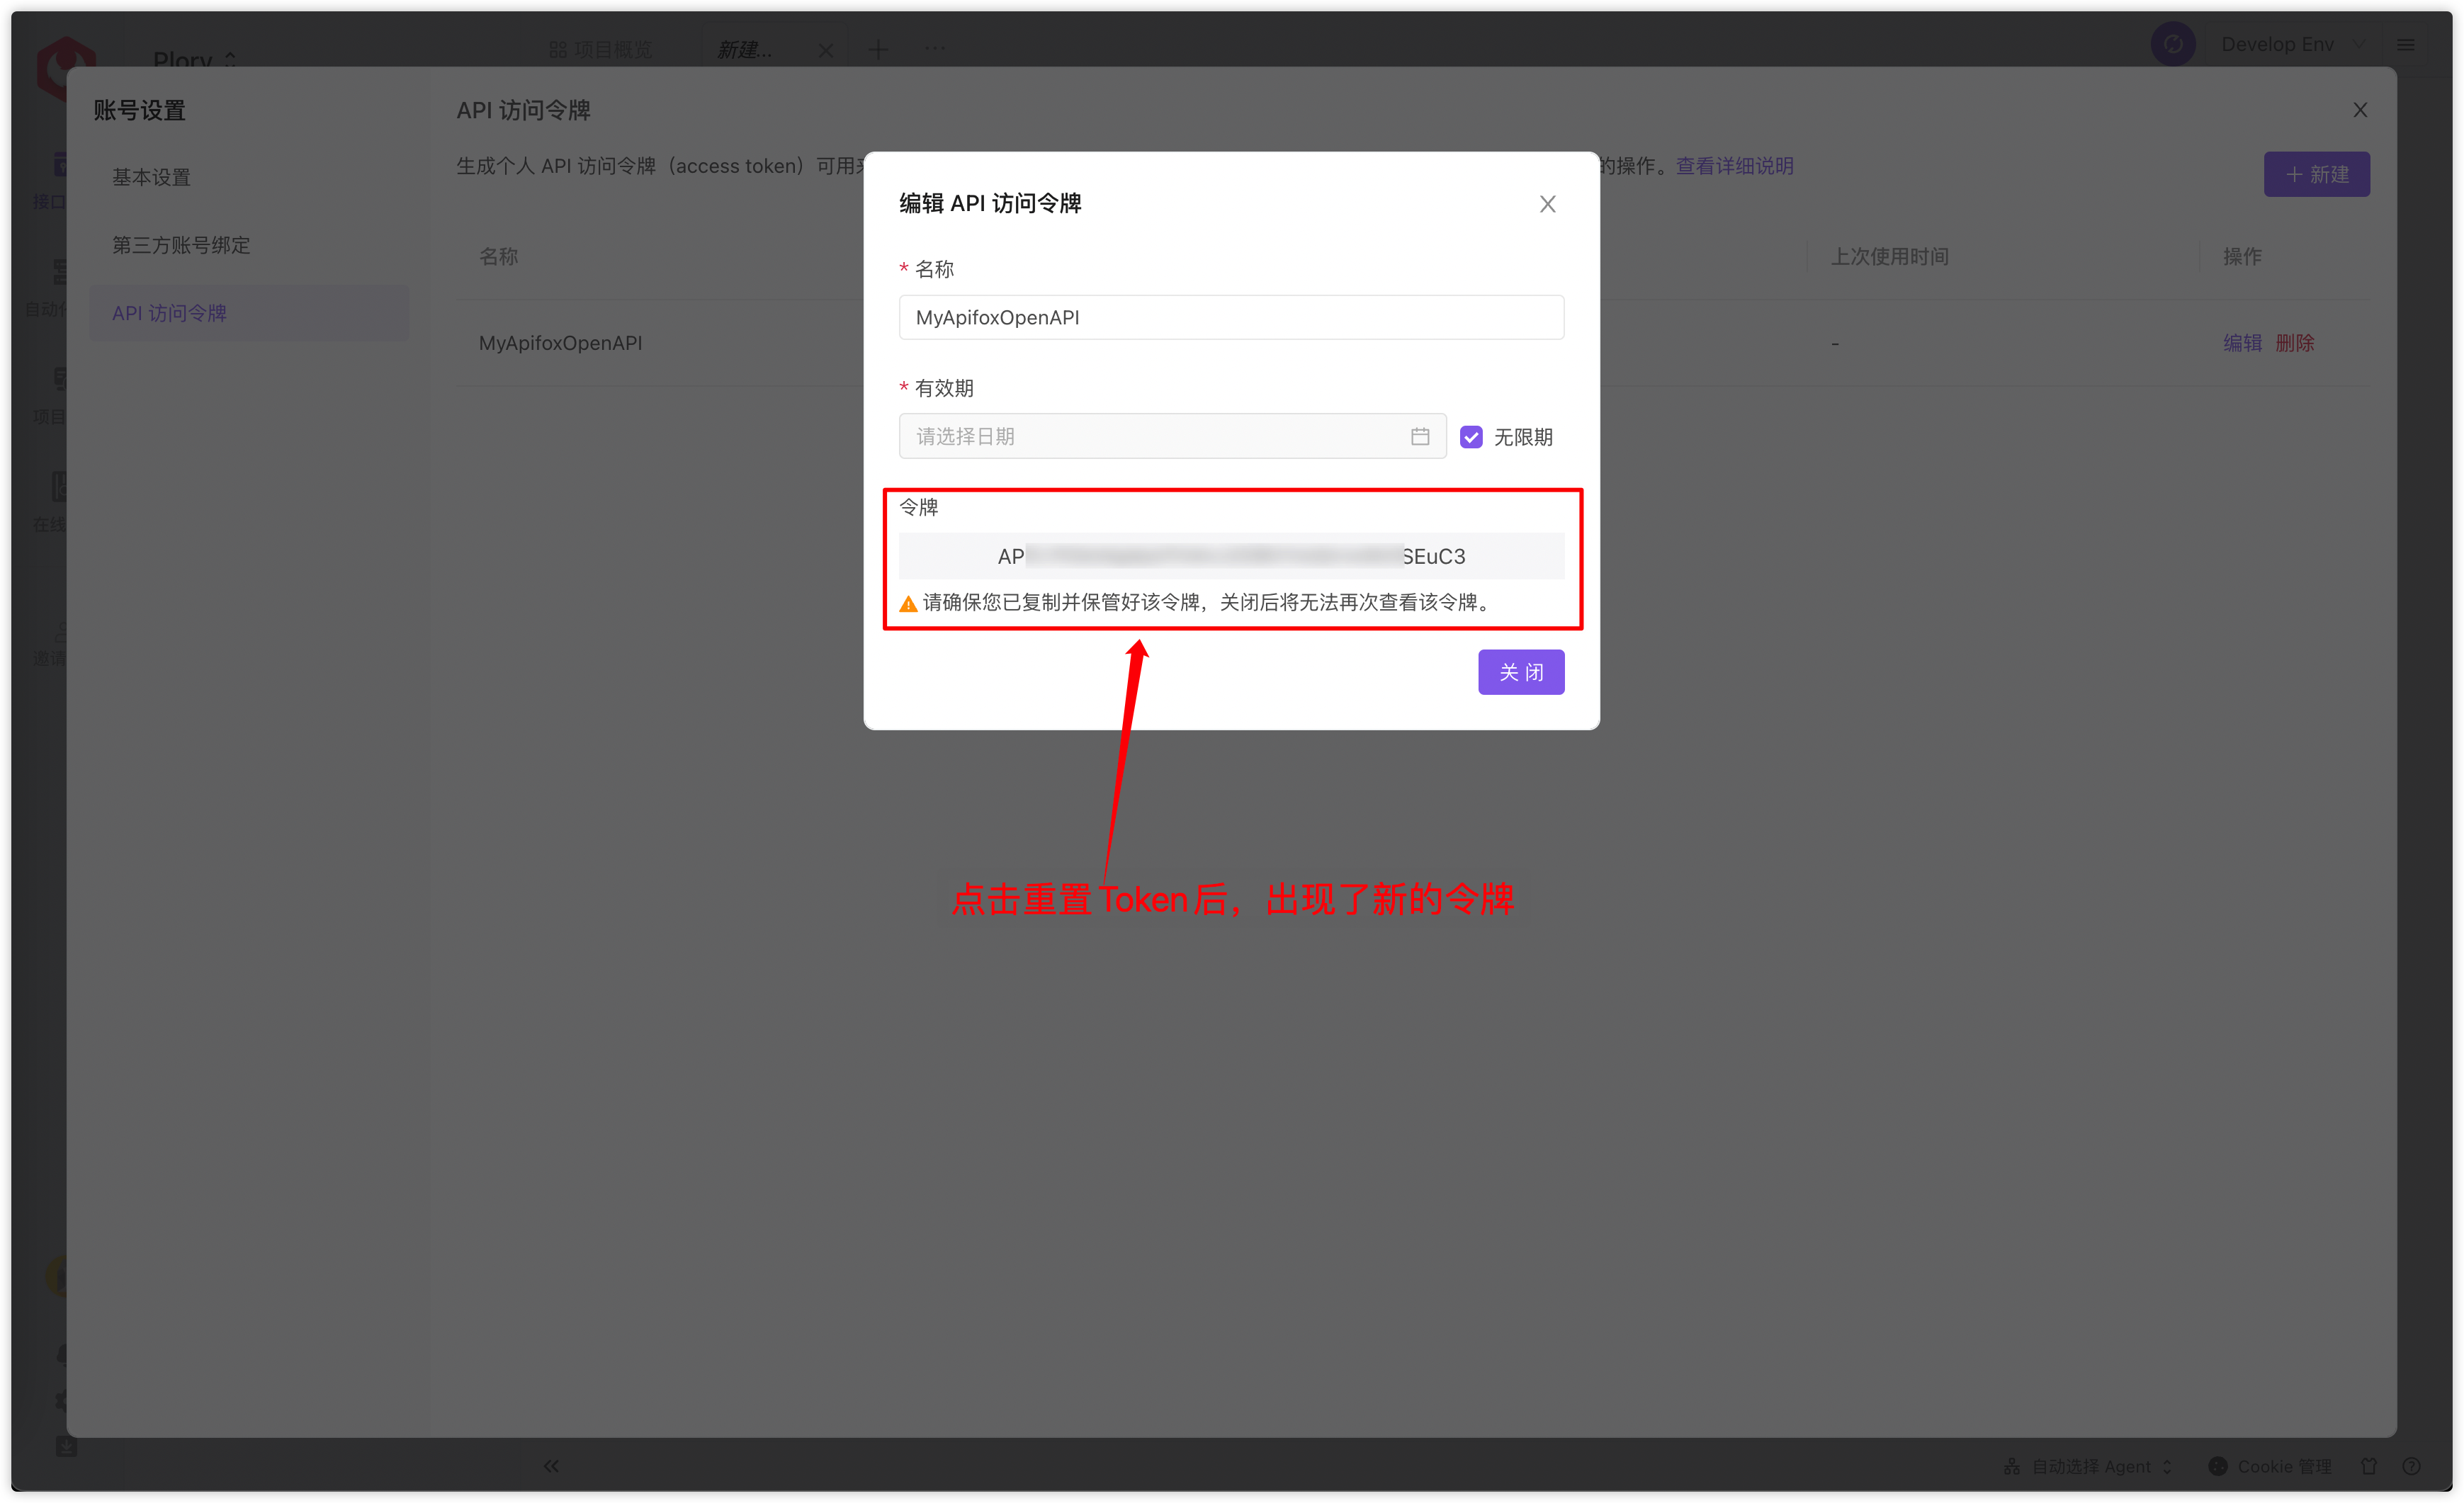Click the shirt theme icon in status bar

(x=2369, y=1466)
